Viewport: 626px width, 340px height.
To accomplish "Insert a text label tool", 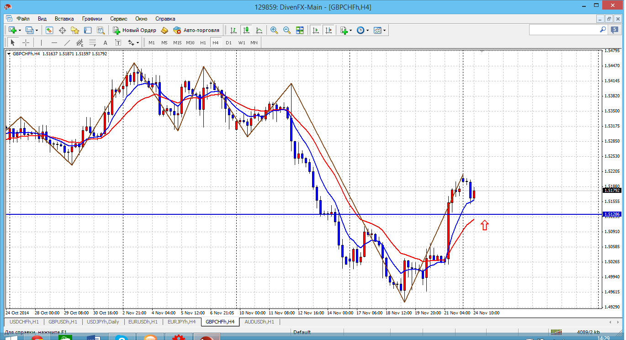I will pos(105,42).
